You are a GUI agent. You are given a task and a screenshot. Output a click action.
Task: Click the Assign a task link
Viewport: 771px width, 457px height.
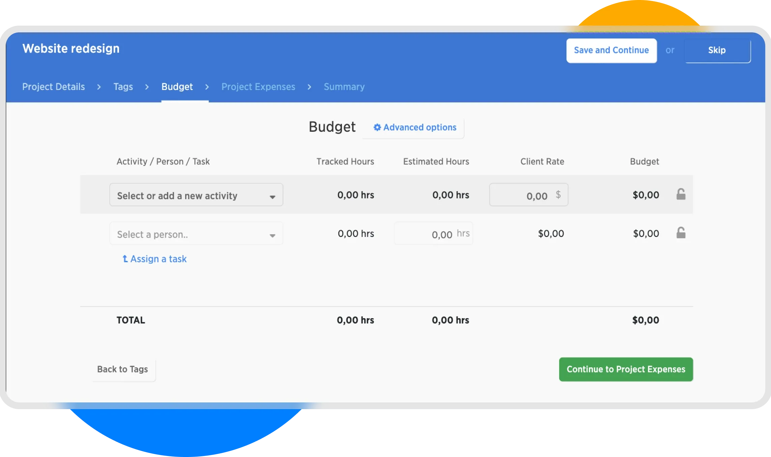pos(158,259)
